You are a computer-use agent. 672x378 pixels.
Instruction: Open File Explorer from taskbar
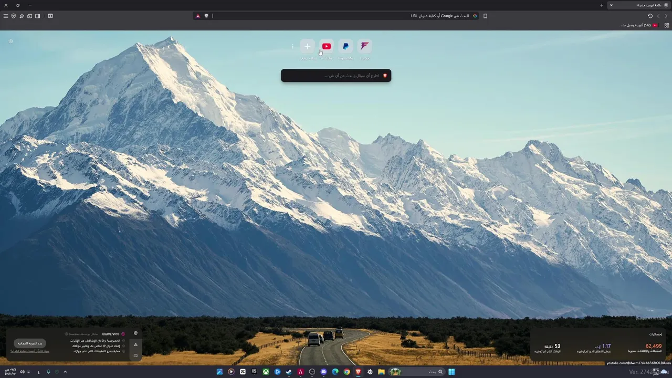[381, 372]
